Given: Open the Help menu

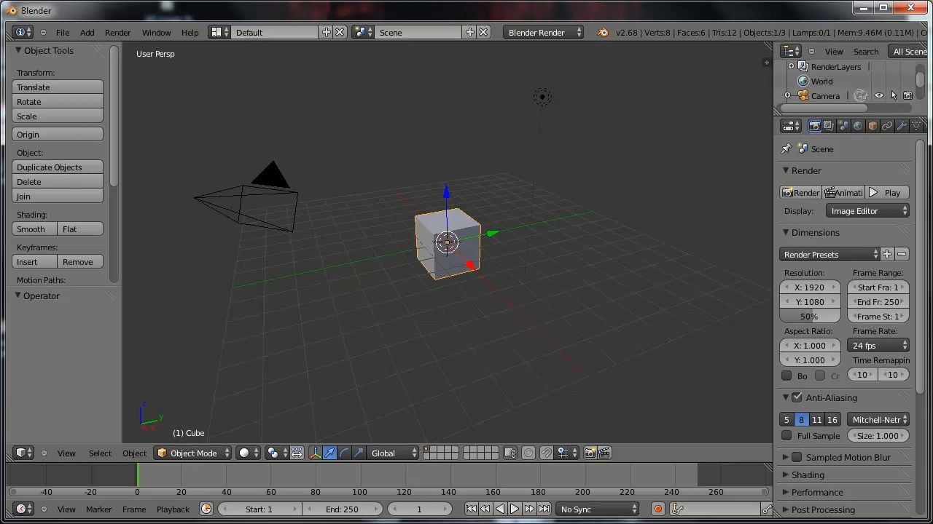Looking at the screenshot, I should pyautogui.click(x=190, y=32).
